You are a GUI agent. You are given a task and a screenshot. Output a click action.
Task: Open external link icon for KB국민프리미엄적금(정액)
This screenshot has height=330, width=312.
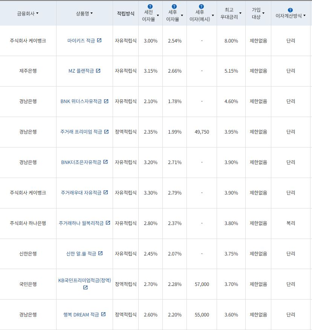tap(85, 287)
